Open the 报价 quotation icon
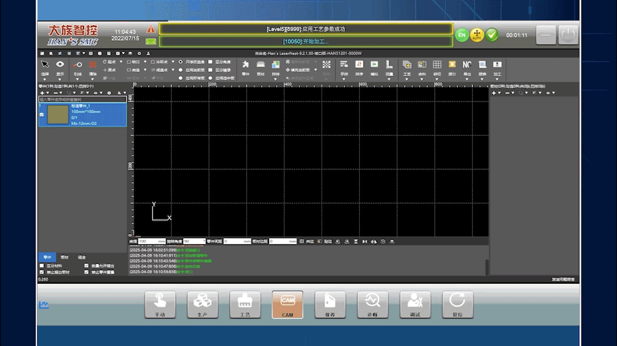This screenshot has width=617, height=346. point(452,65)
